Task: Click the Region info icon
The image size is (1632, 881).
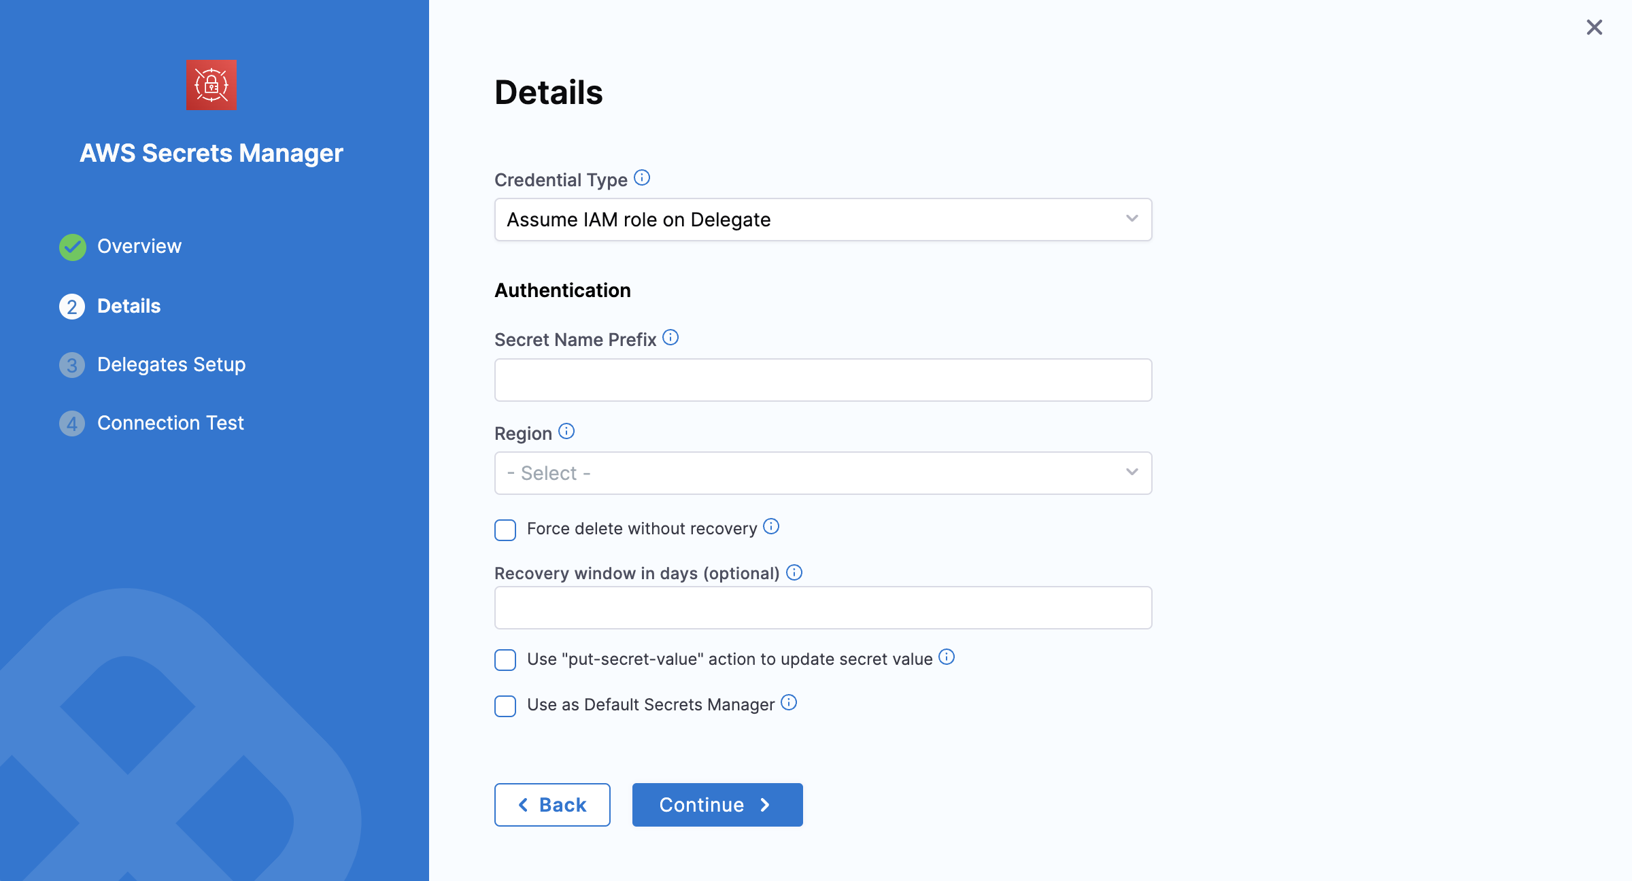Action: coord(566,432)
